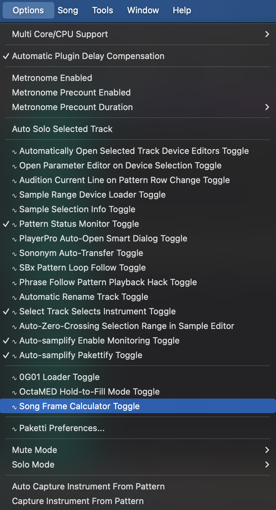Open the Mute Mode submenu
The image size is (276, 510).
tap(35, 450)
